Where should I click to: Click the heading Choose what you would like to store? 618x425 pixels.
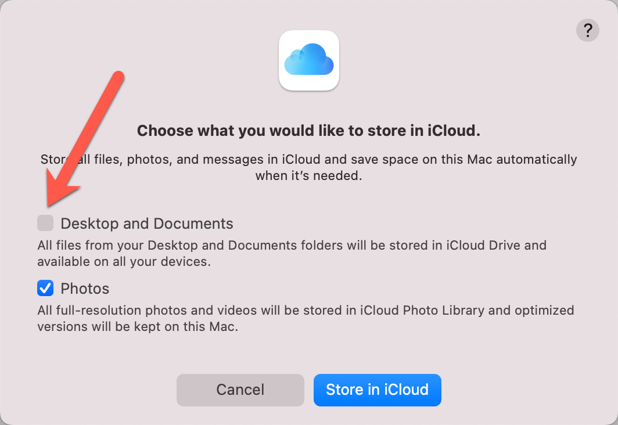tap(308, 131)
